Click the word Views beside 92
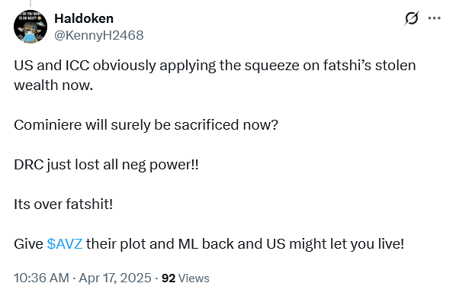This screenshot has width=456, height=296. pyautogui.click(x=194, y=278)
